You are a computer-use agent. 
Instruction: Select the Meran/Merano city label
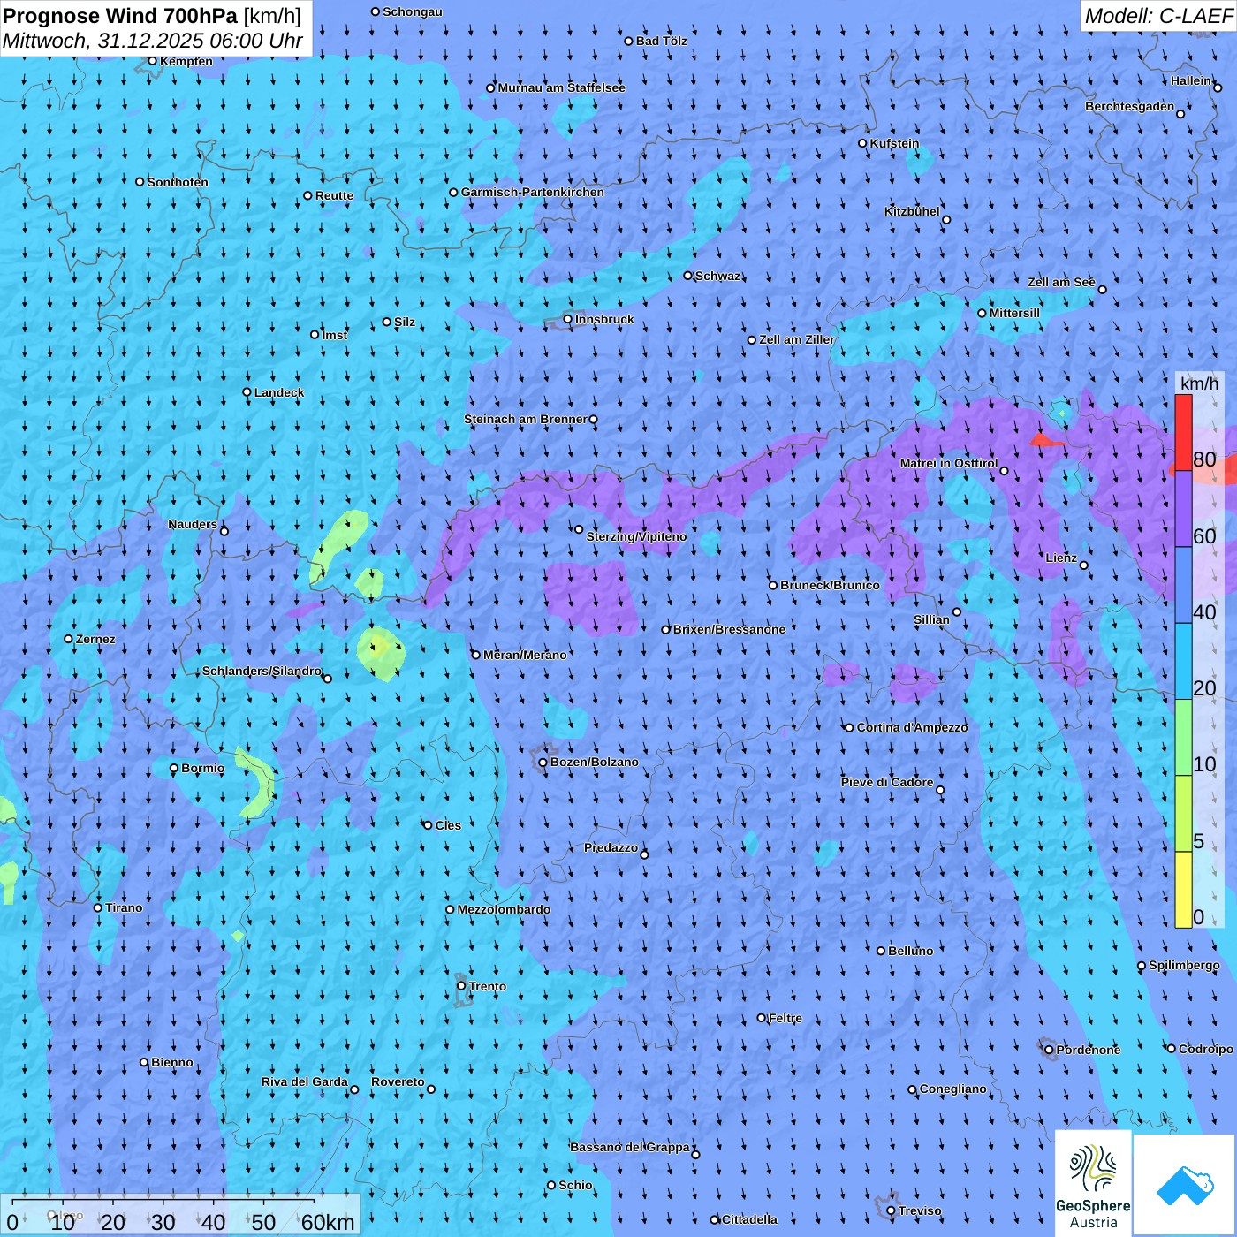pyautogui.click(x=525, y=655)
